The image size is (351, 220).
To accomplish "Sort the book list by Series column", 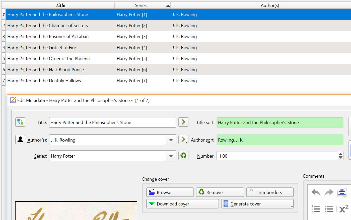I will [143, 5].
